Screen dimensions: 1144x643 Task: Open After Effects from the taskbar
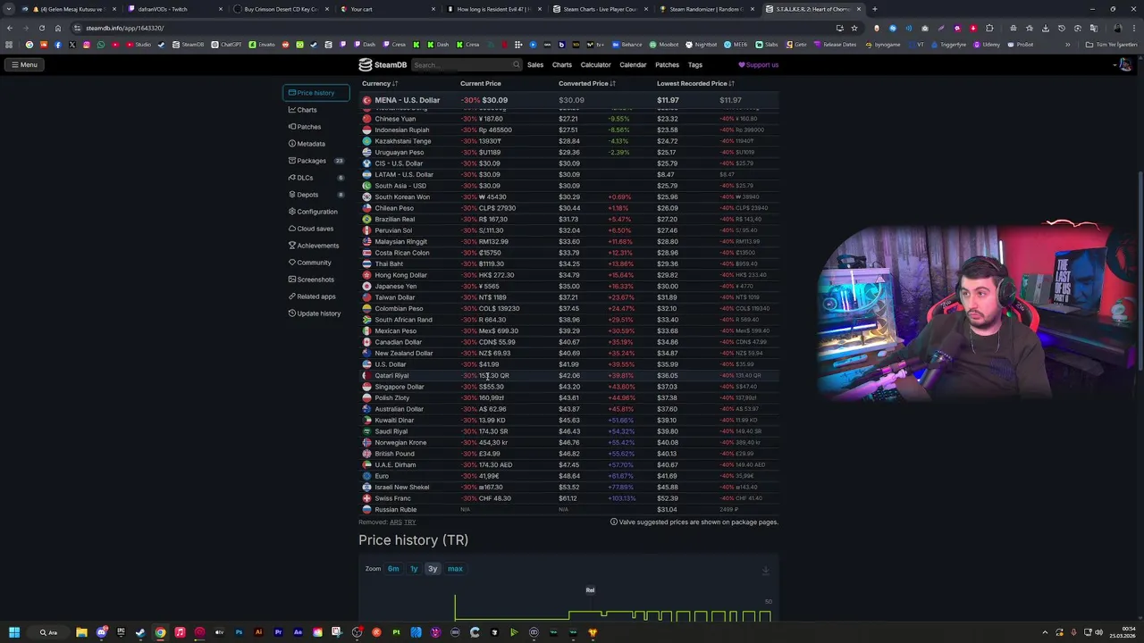coord(298,632)
